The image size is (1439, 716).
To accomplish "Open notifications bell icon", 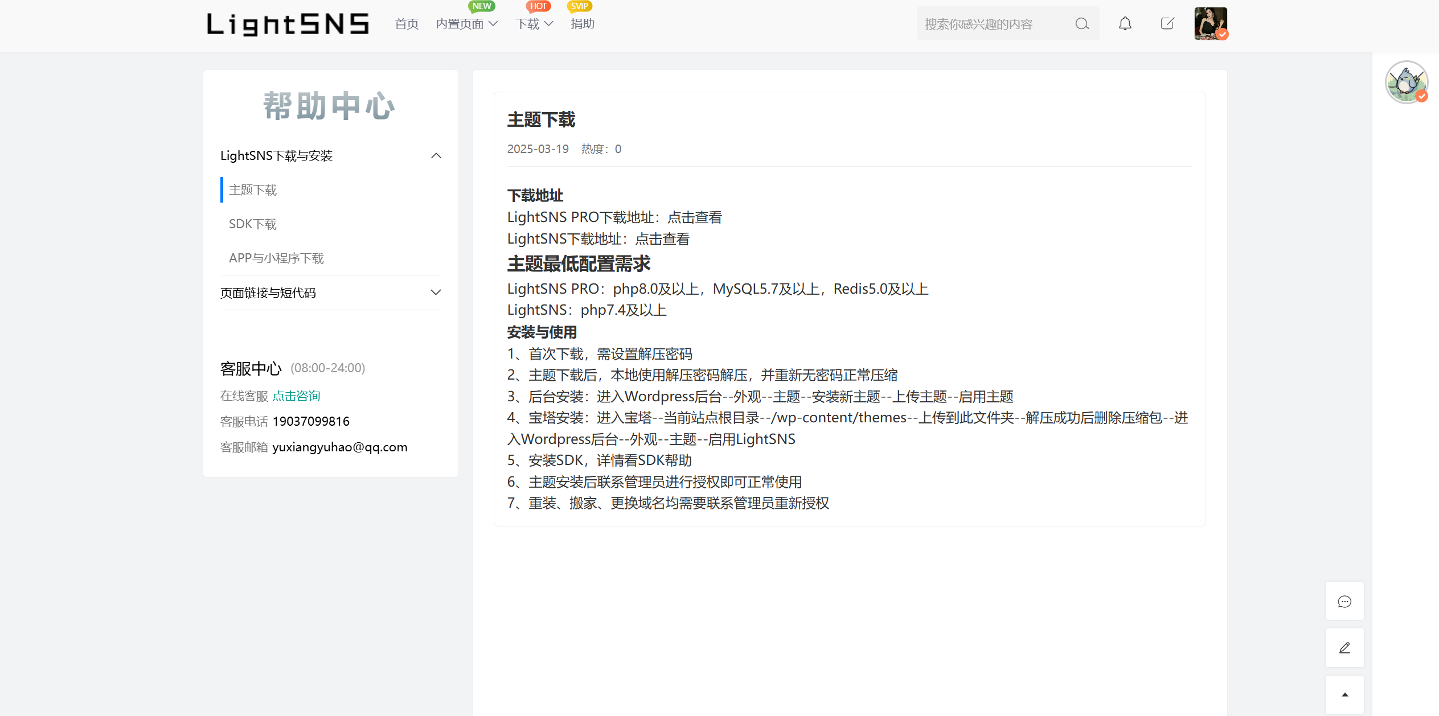I will click(1125, 24).
